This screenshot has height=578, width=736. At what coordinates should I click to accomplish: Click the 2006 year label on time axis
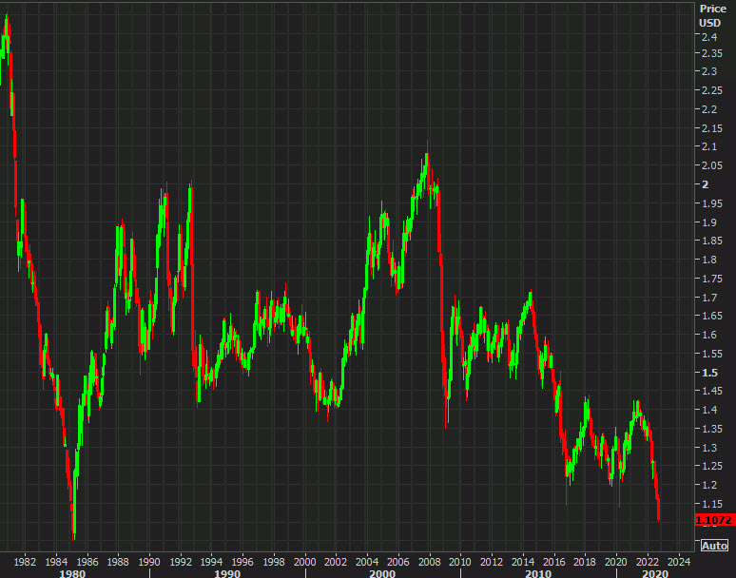(398, 562)
